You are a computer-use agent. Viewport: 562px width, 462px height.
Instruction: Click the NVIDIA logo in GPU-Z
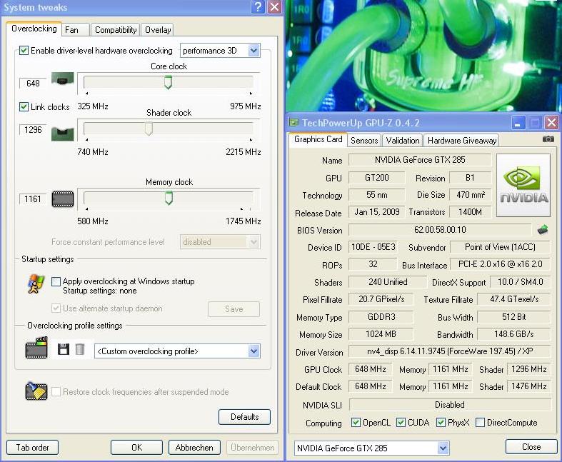pos(523,186)
